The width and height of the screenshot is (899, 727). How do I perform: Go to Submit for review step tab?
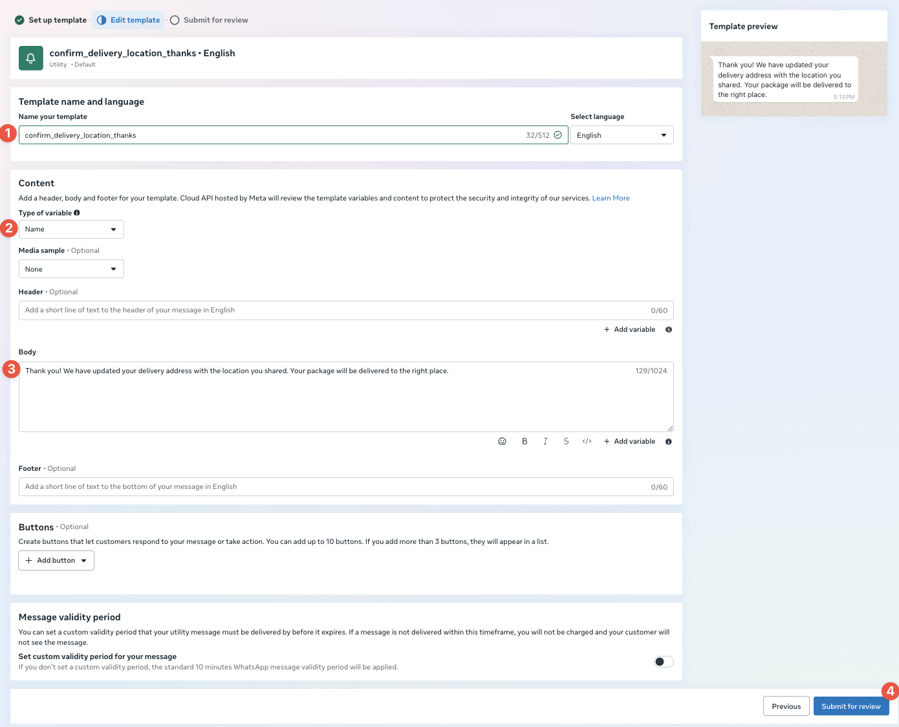pyautogui.click(x=209, y=20)
